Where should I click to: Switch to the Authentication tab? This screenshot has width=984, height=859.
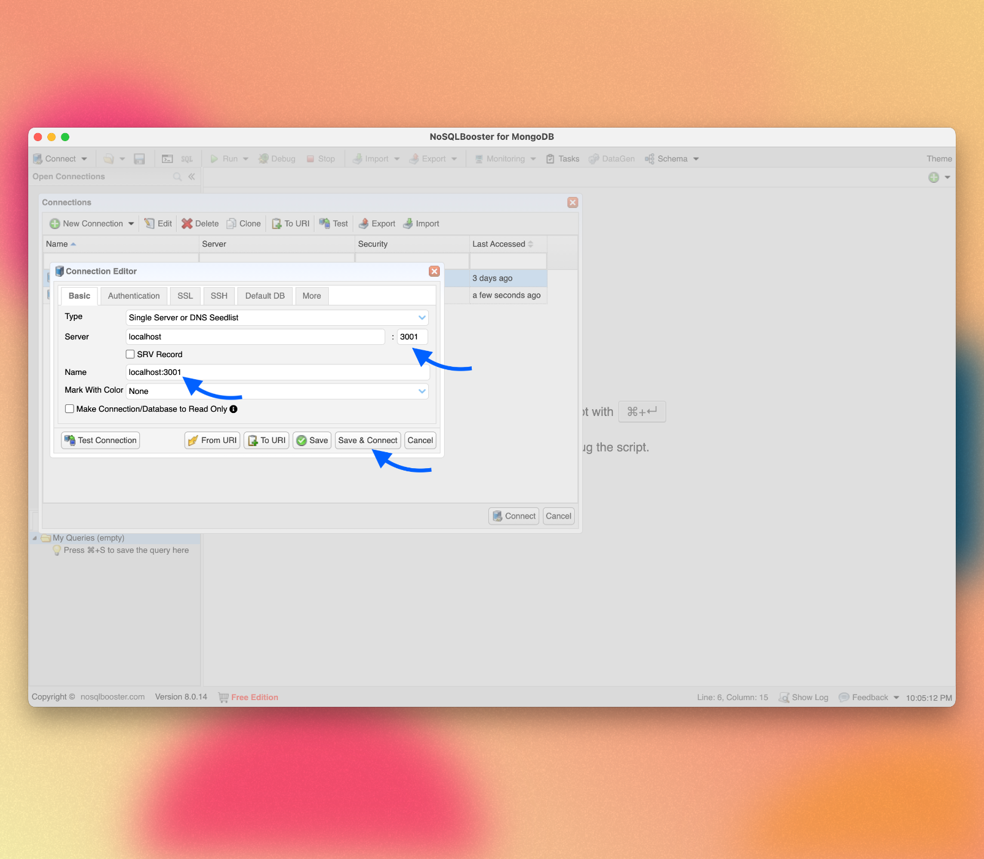[134, 296]
